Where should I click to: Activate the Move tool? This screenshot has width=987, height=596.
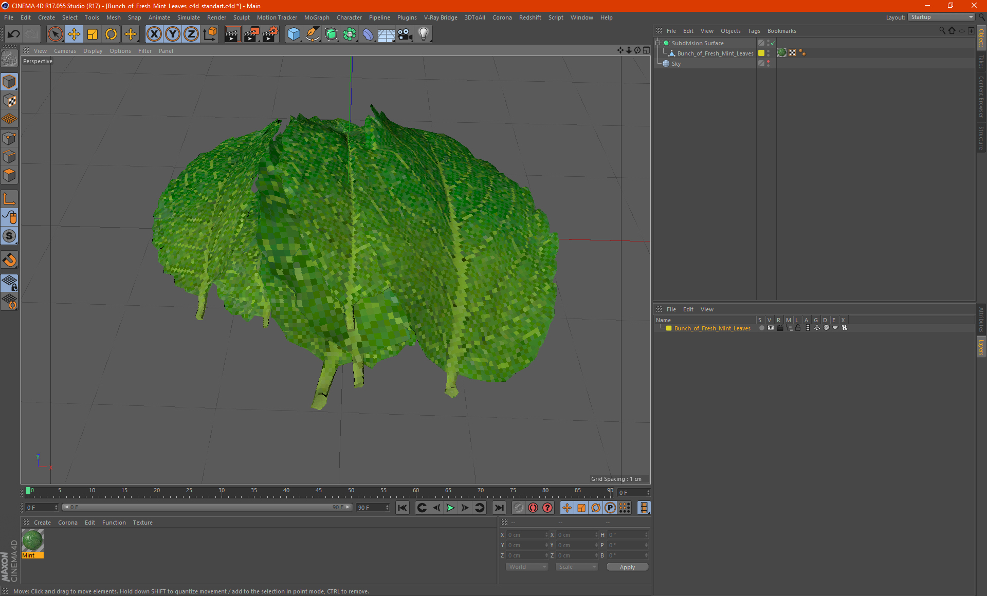pos(74,34)
